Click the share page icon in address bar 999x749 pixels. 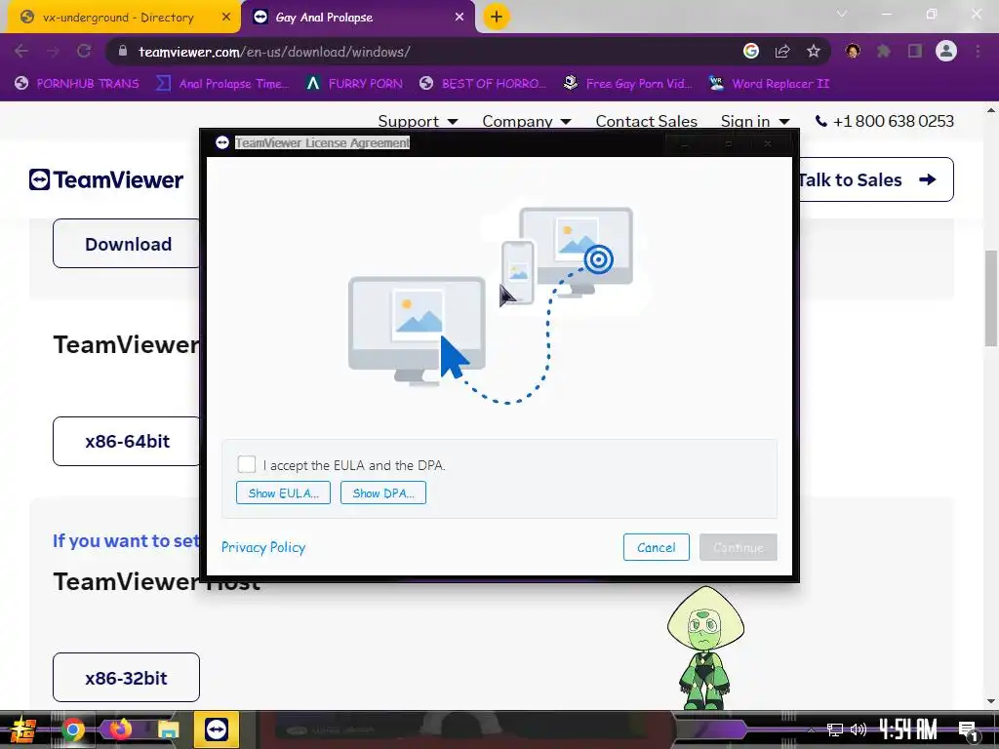pyautogui.click(x=782, y=51)
